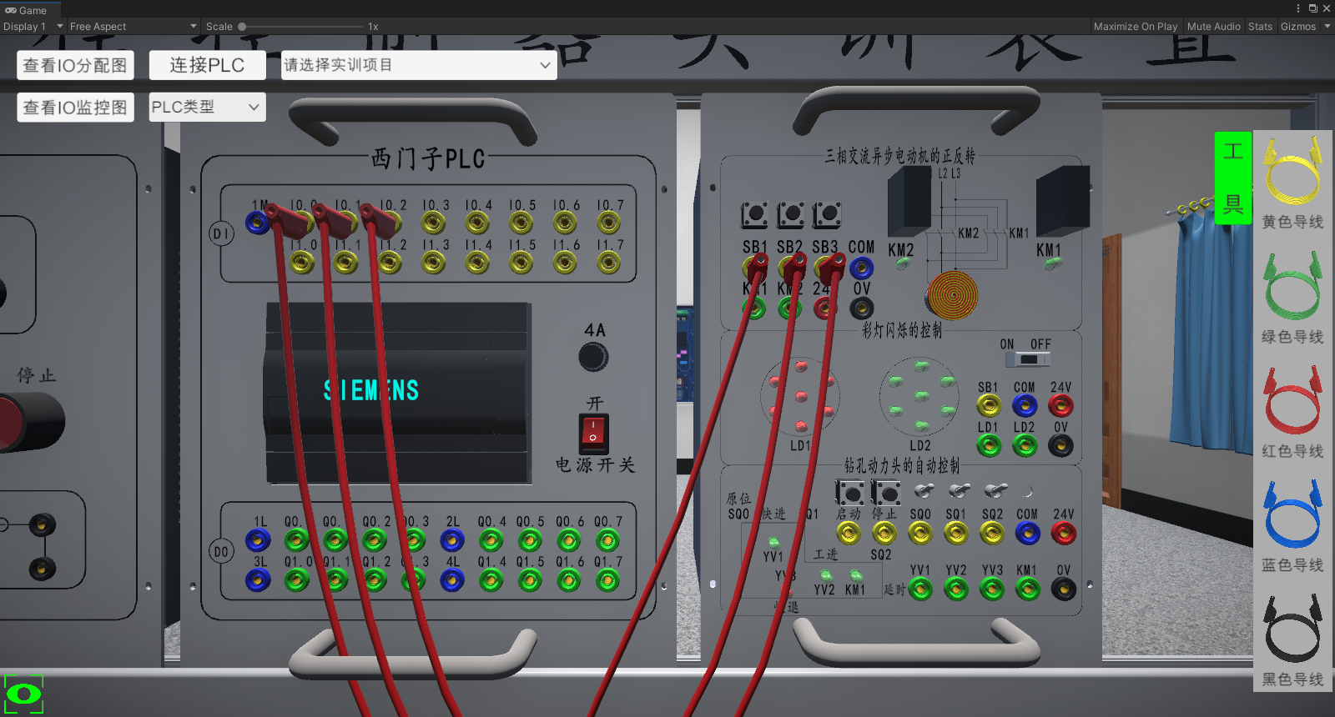Click the light panel SB1 yellow terminal

989,406
